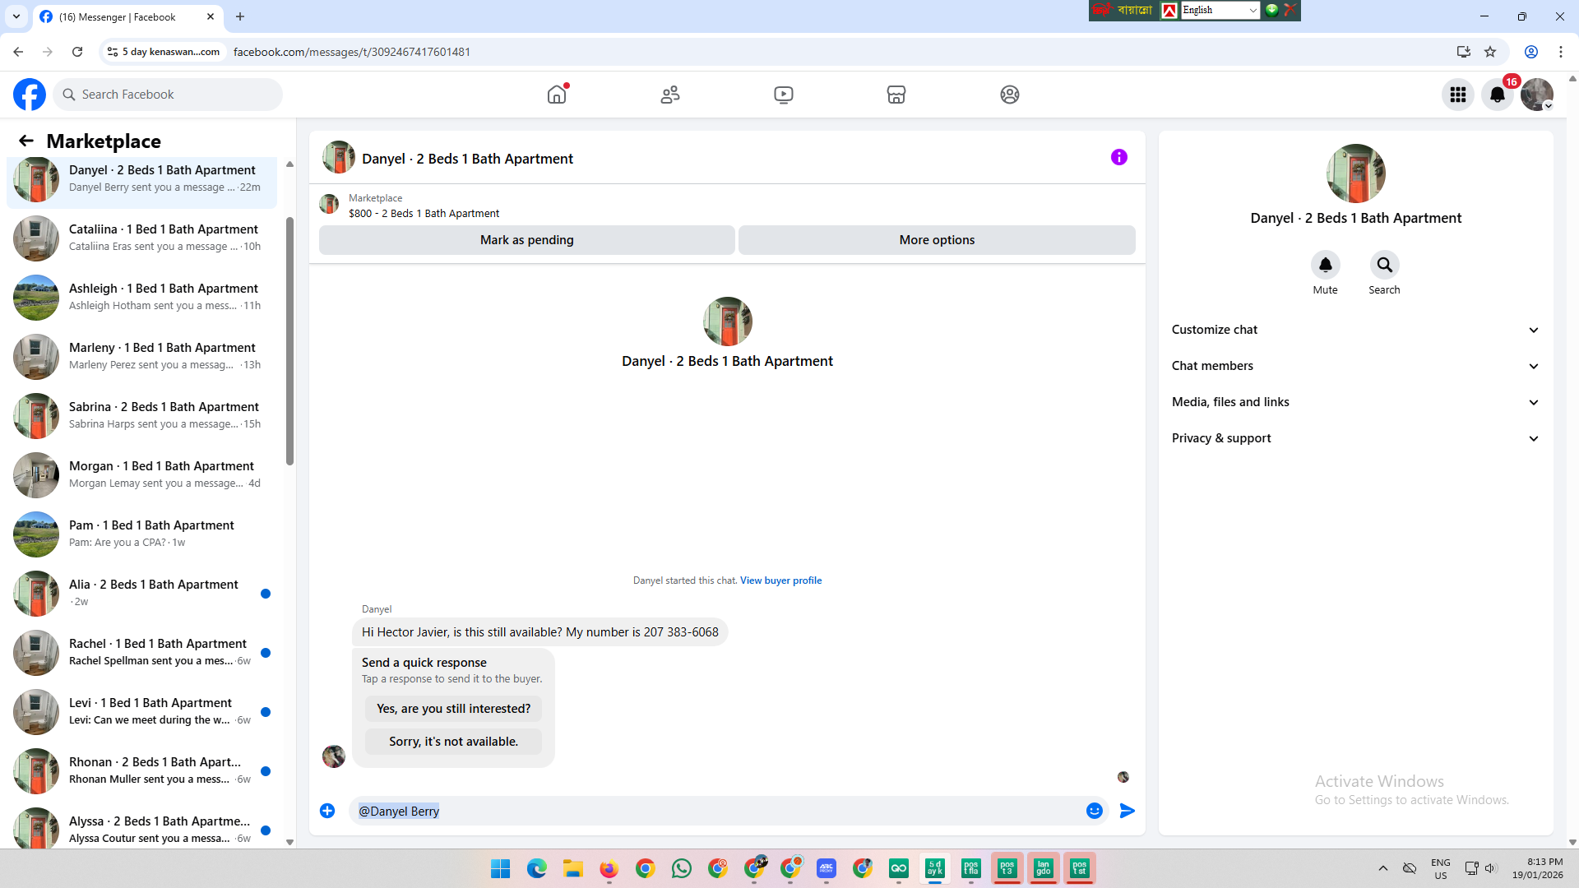The image size is (1579, 888).
Task: Open the Friends icon in top navigation
Action: coord(670,95)
